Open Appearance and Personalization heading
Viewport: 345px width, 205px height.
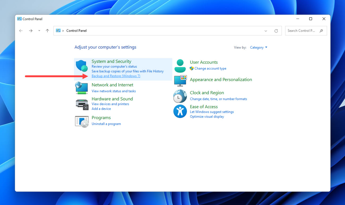click(221, 80)
